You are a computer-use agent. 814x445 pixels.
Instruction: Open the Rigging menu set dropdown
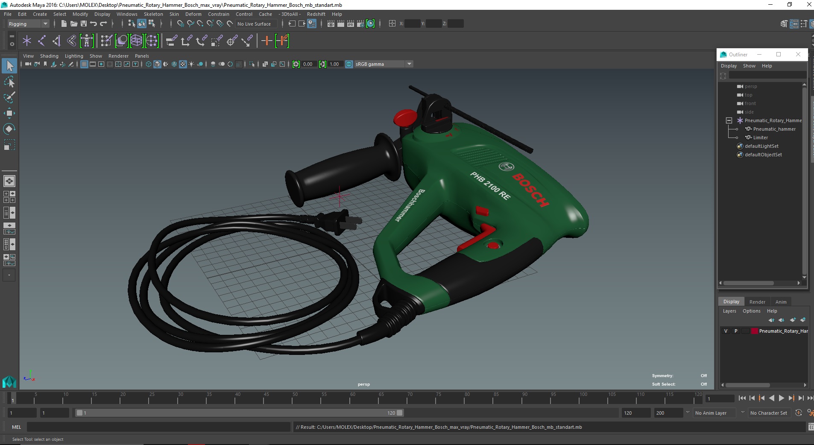click(x=28, y=24)
